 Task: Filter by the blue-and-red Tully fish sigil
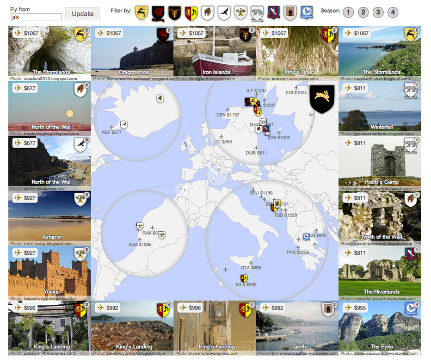[x=273, y=13]
